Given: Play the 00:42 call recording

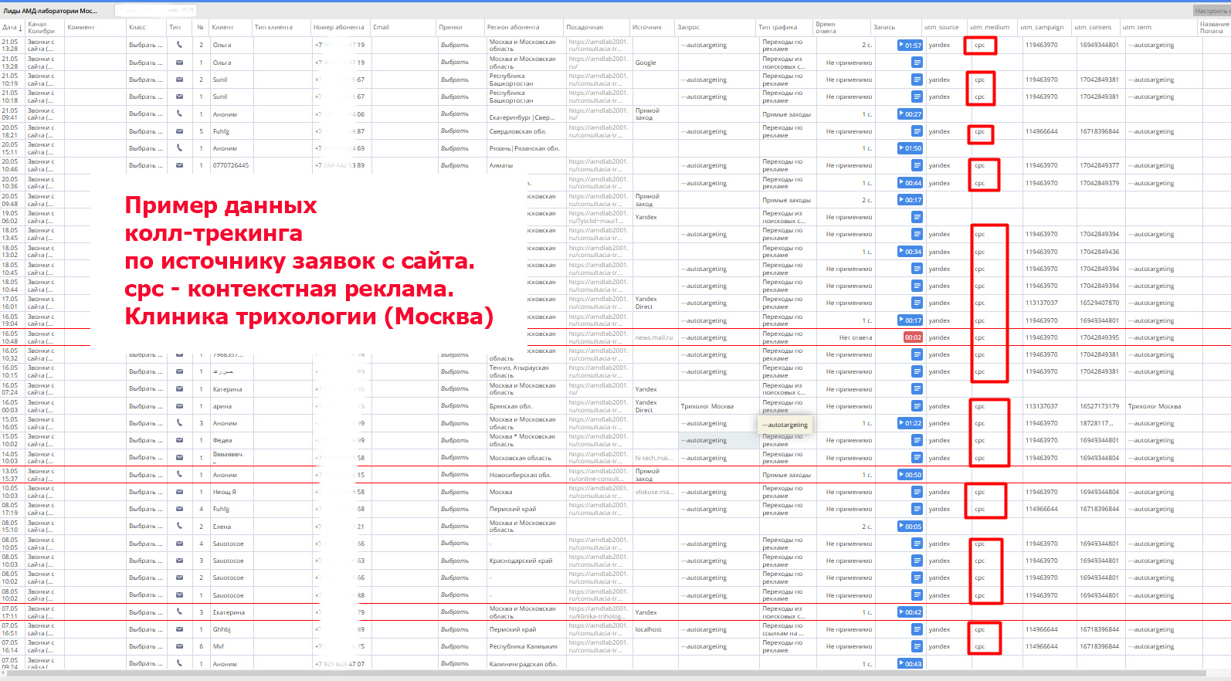Looking at the screenshot, I should (910, 612).
